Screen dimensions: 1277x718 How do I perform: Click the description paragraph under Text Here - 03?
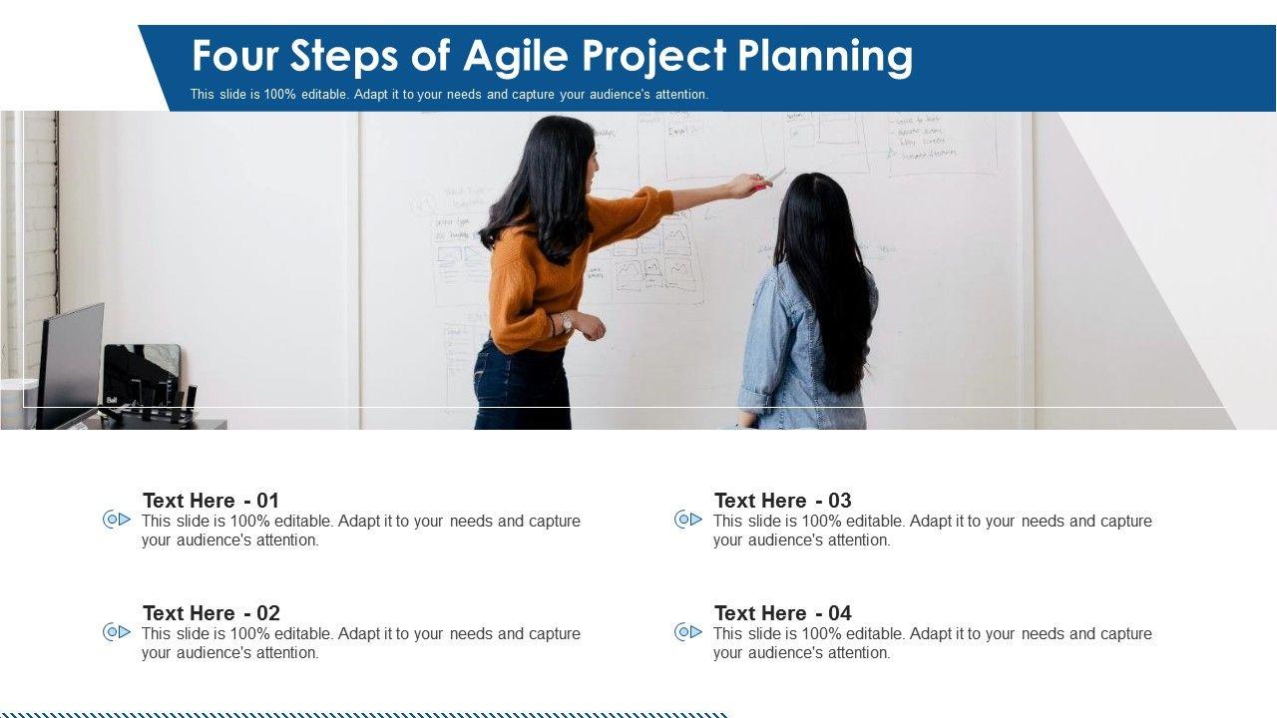coord(932,531)
